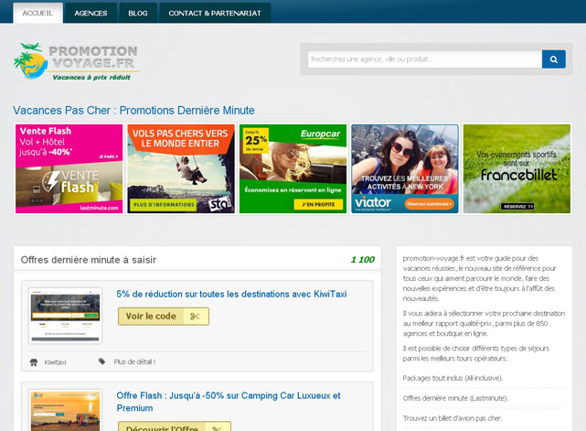Click Plus d'informations on STA banner
The width and height of the screenshot is (586, 431).
click(x=164, y=205)
